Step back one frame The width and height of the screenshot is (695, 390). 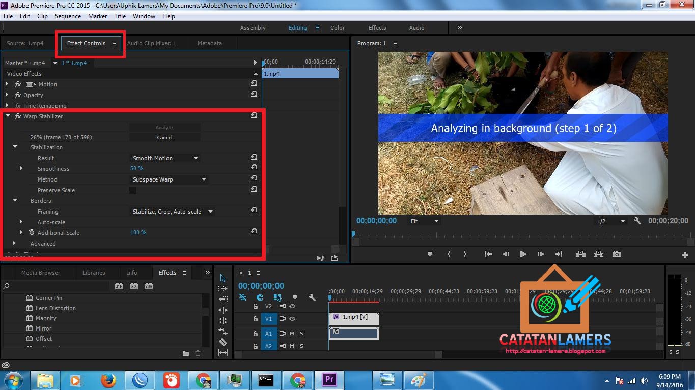click(x=506, y=254)
